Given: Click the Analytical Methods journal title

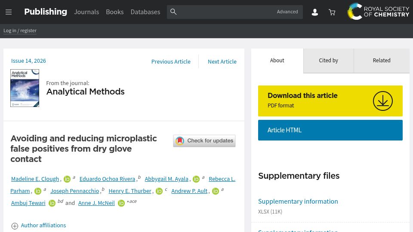Looking at the screenshot, I should tap(85, 92).
